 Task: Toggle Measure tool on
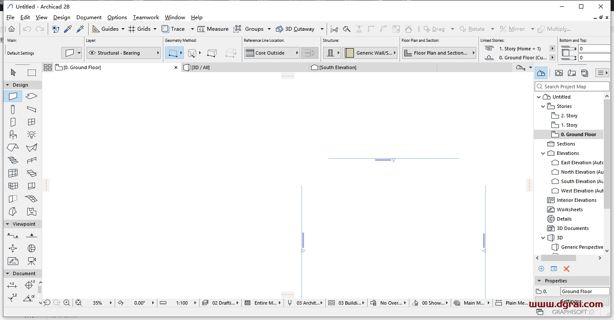(213, 29)
